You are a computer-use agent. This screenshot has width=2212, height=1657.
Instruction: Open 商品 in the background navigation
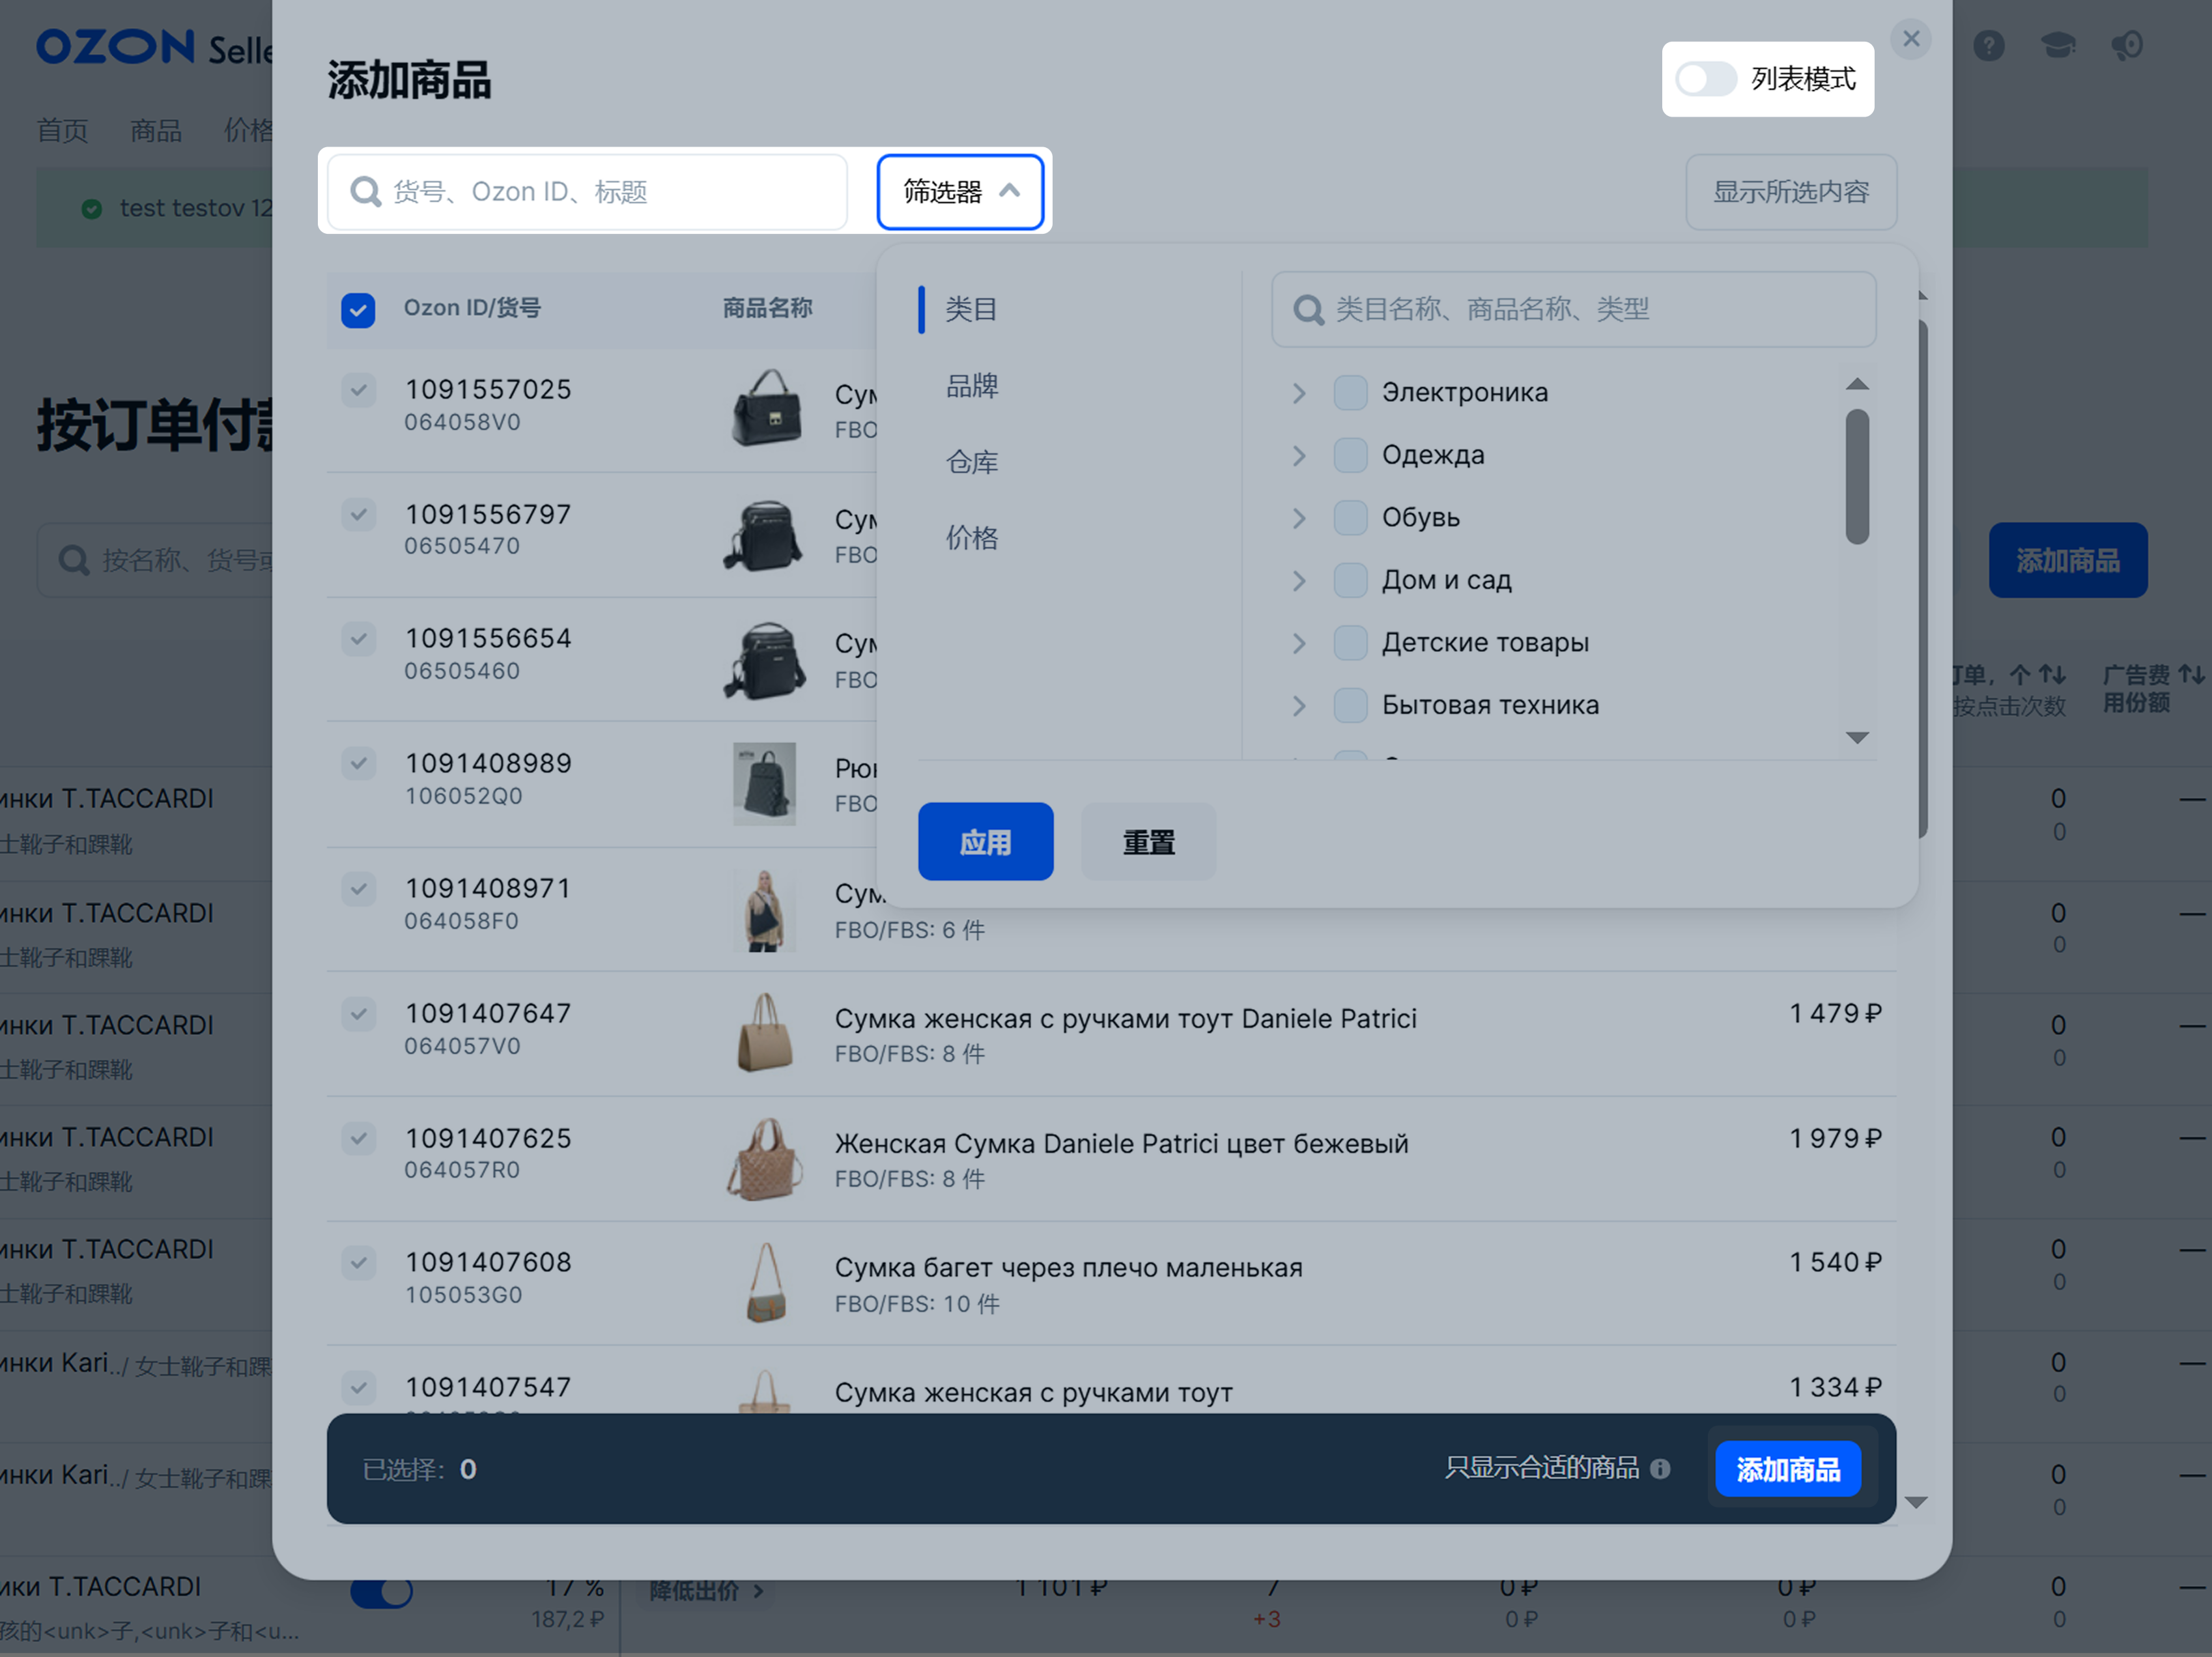point(156,131)
